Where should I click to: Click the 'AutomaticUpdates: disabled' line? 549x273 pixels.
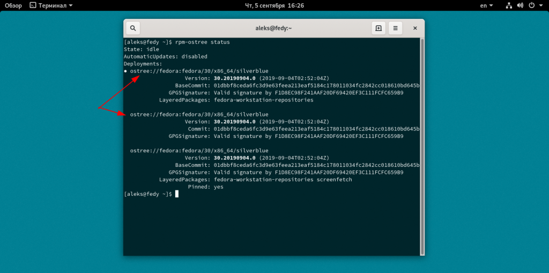pos(165,56)
